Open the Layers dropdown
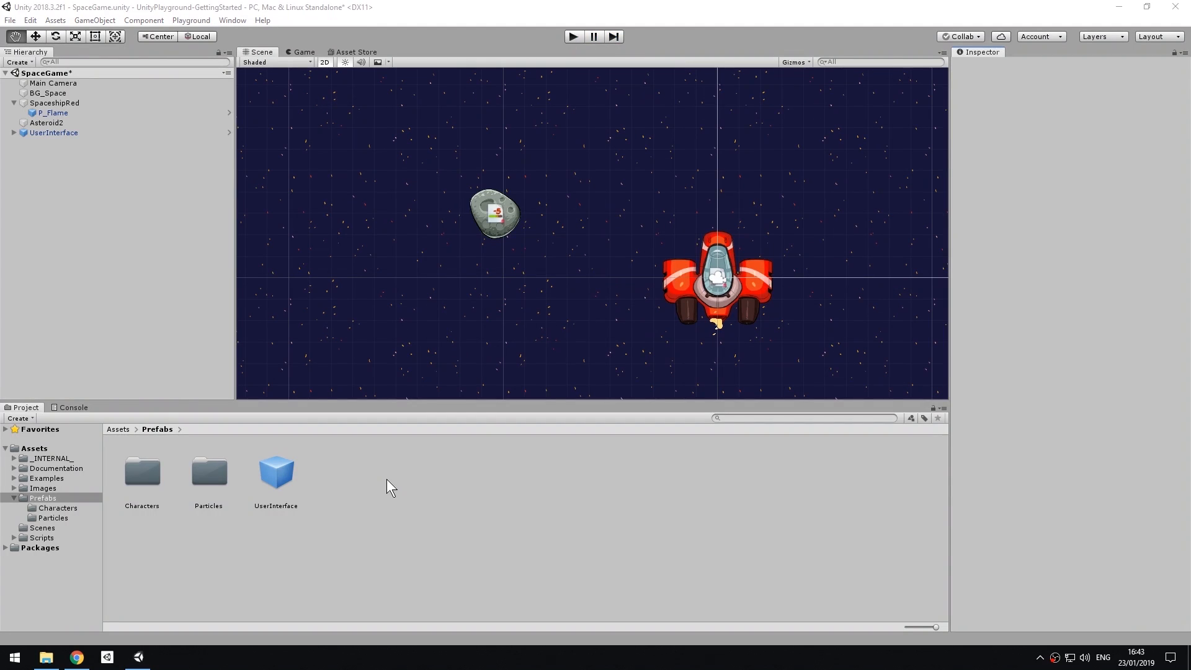 coord(1104,37)
